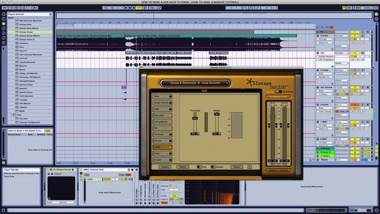Click the TAP tempo button
The height and width of the screenshot is (214, 380).
pyautogui.click(x=5, y=8)
